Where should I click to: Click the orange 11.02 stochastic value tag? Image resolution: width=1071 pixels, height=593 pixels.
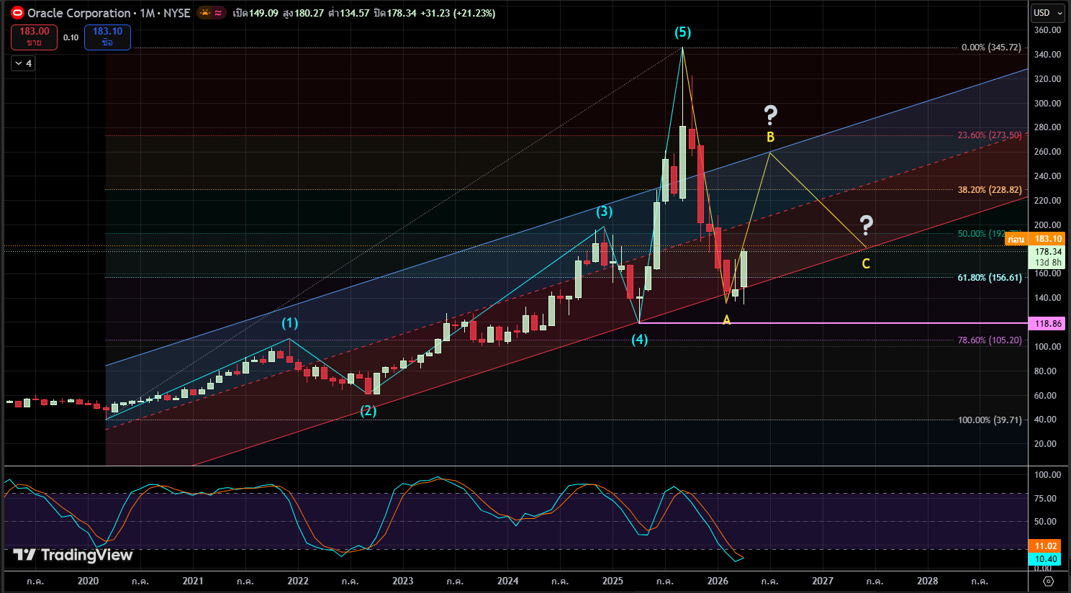tap(1046, 546)
